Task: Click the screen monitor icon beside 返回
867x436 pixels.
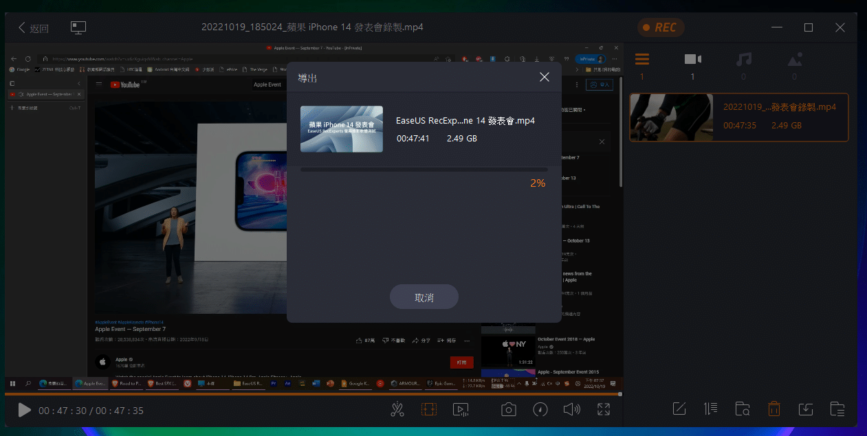Action: click(78, 27)
